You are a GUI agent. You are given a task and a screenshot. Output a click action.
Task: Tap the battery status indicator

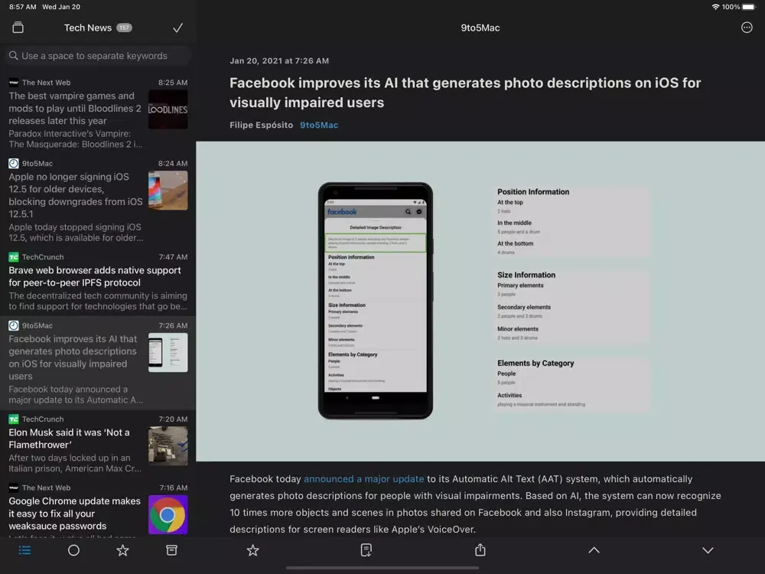(x=749, y=7)
